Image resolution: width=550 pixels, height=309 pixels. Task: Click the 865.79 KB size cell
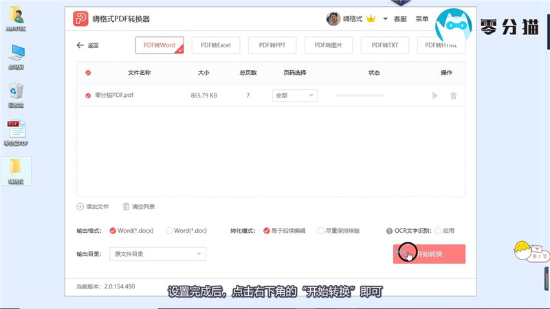pyautogui.click(x=203, y=95)
